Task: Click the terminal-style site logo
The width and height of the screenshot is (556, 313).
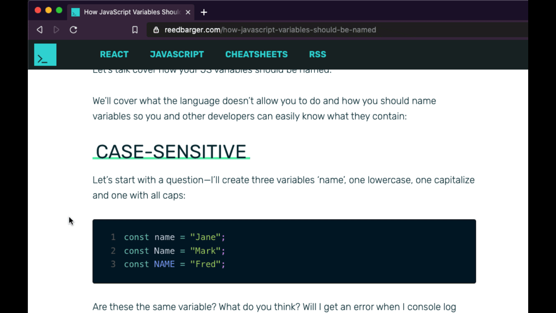Action: click(x=45, y=54)
